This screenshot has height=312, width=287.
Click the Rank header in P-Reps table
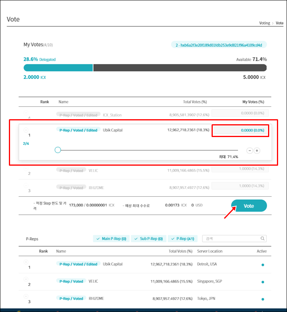43,251
